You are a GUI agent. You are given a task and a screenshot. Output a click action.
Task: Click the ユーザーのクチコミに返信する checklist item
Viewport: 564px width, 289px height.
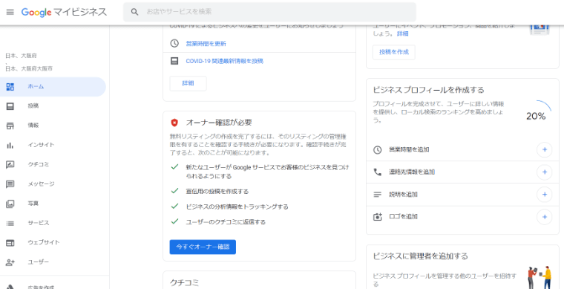coord(226,222)
